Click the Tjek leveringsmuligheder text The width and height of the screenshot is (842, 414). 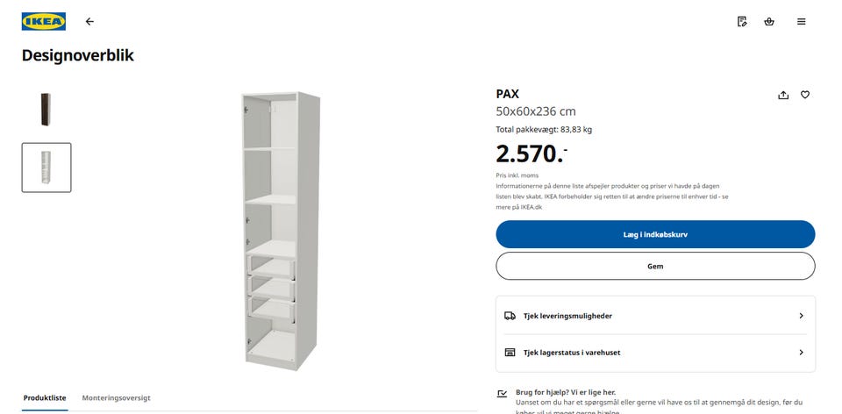click(x=567, y=316)
